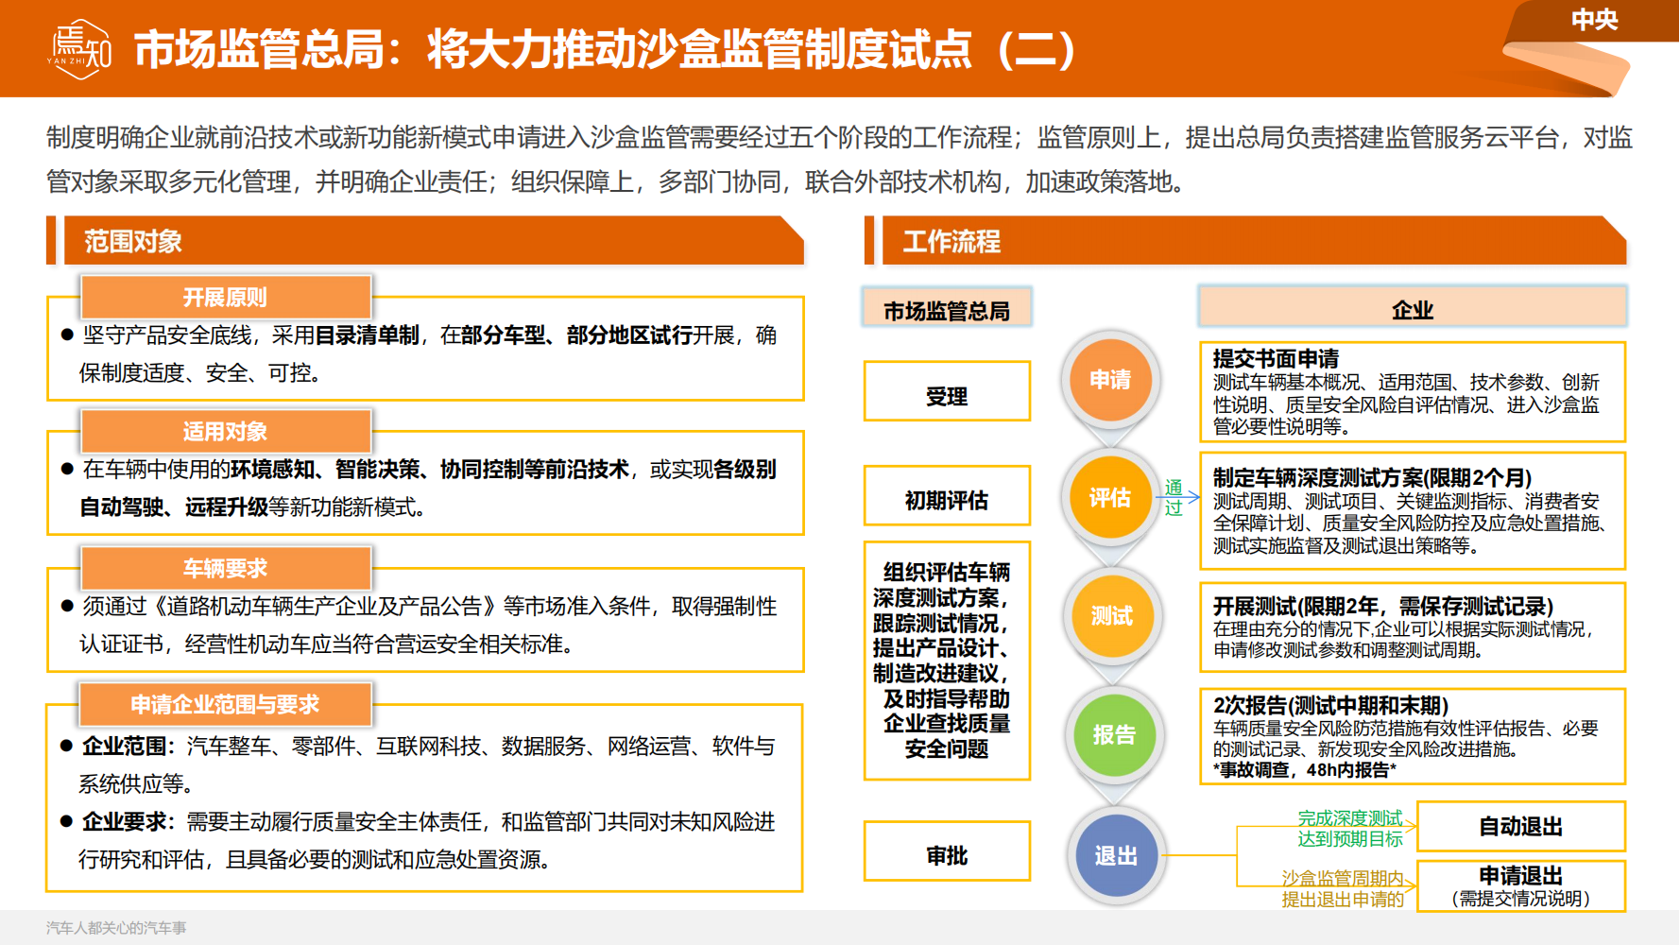Click the 自动退出 box

(x=1521, y=826)
